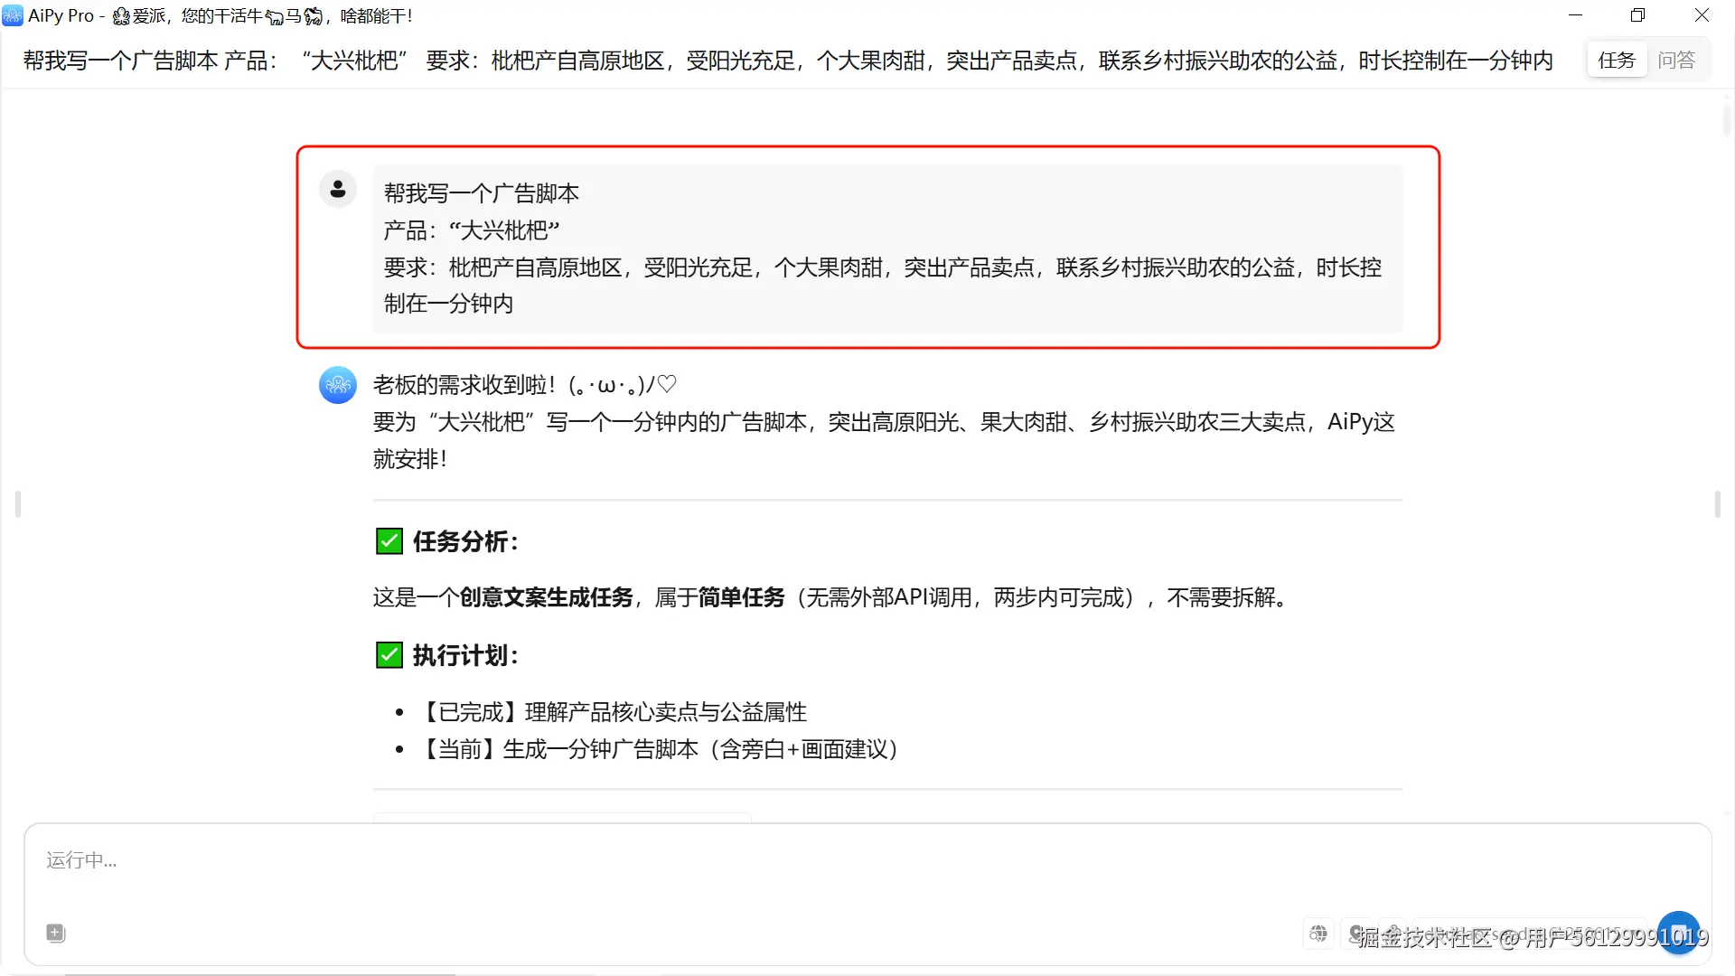This screenshot has width=1735, height=976.
Task: Click the AiPy Pro app icon in title bar
Action: click(13, 15)
